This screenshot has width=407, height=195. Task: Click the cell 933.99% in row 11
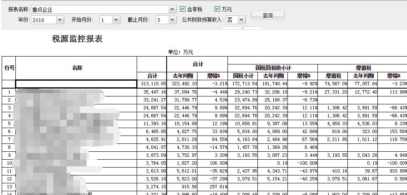pos(392,171)
